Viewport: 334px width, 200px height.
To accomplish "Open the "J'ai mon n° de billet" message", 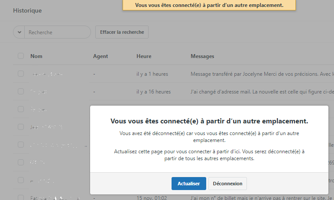I will 260,198.
